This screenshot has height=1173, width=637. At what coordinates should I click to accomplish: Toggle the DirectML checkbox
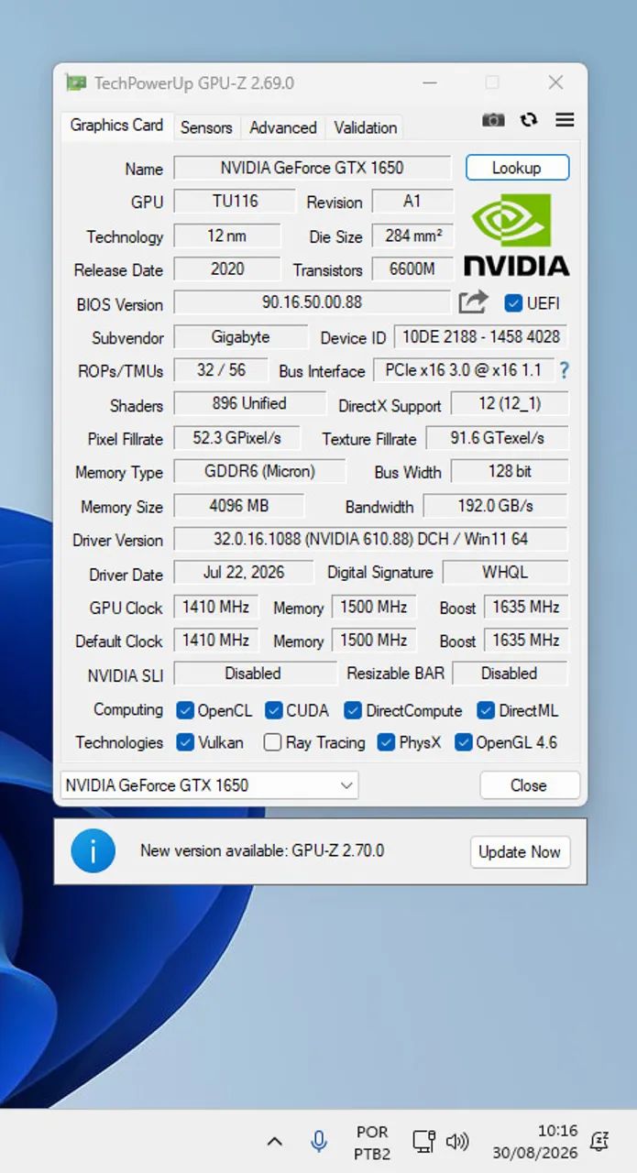486,710
